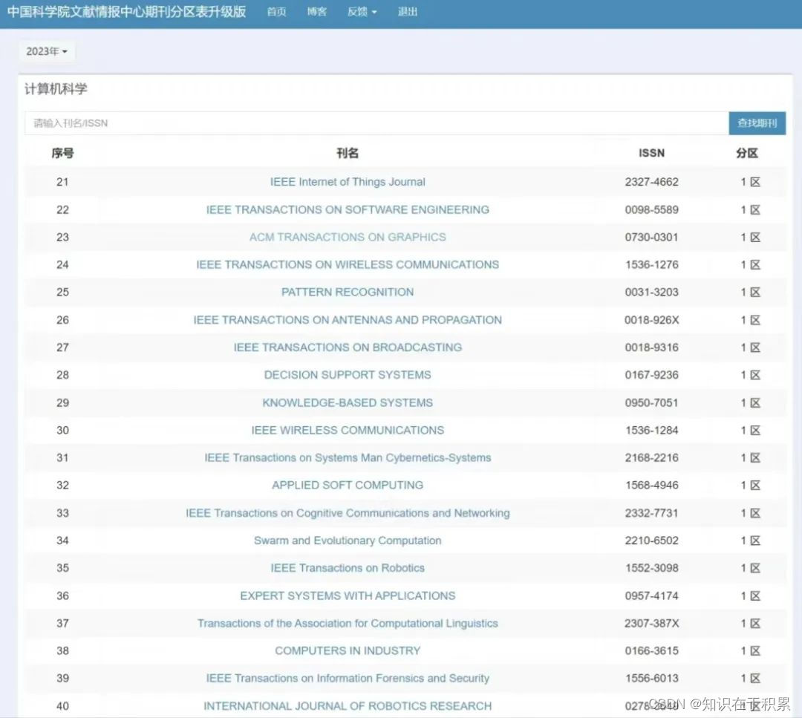
Task: Select ISSN 0098-5589 cell
Action: [x=652, y=209]
